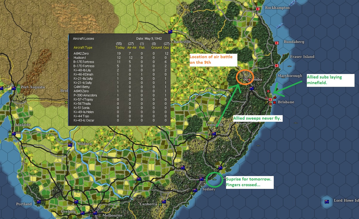This screenshot has width=359, height=219.
Task: Click the Ki-49-Ia Helen row
Action: [120, 112]
